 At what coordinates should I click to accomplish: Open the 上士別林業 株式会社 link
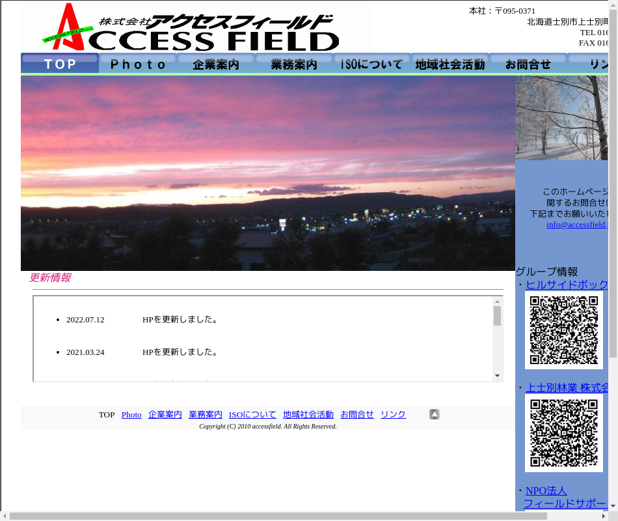pos(566,387)
